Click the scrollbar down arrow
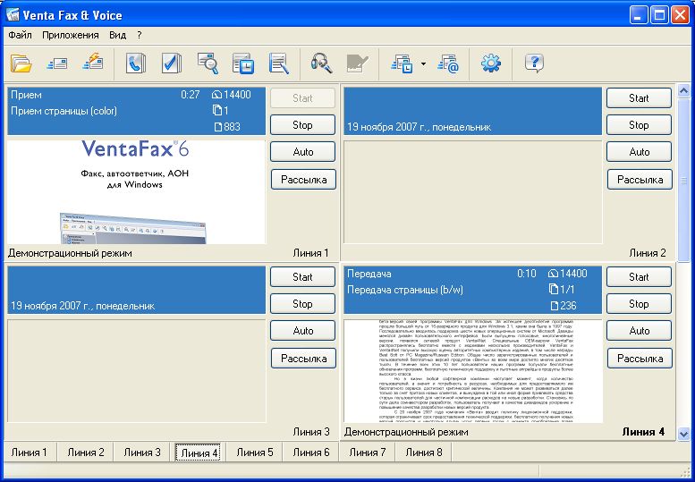695x482 pixels. coord(683,434)
